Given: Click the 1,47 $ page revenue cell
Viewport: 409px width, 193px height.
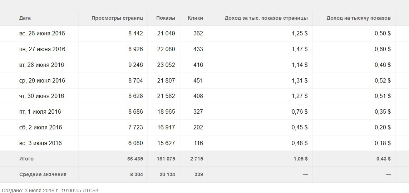Looking at the screenshot, I should tap(300, 49).
